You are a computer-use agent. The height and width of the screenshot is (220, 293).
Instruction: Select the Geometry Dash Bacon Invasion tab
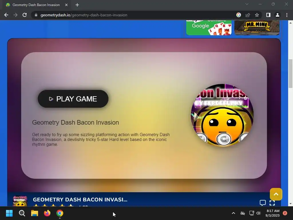[x=37, y=5]
